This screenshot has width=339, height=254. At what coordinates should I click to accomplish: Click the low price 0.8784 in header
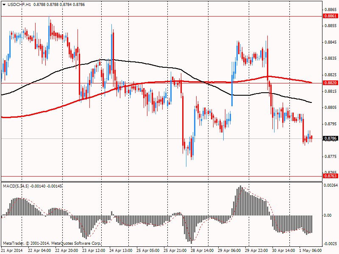point(66,5)
